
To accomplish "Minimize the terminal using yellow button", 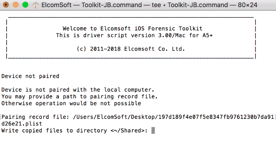I will tap(15, 5).
